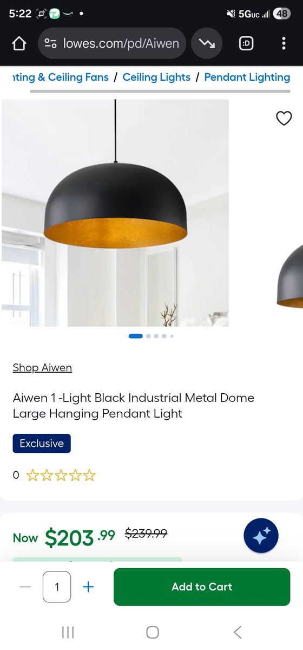Open the star rating reviews
This screenshot has width=303, height=650.
(61, 476)
